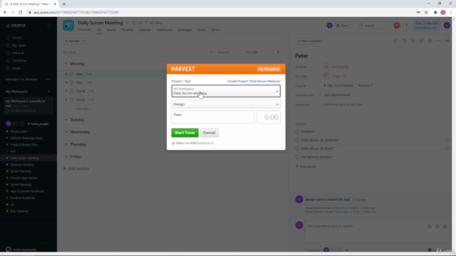Switch to the Overview tab

pos(84,30)
